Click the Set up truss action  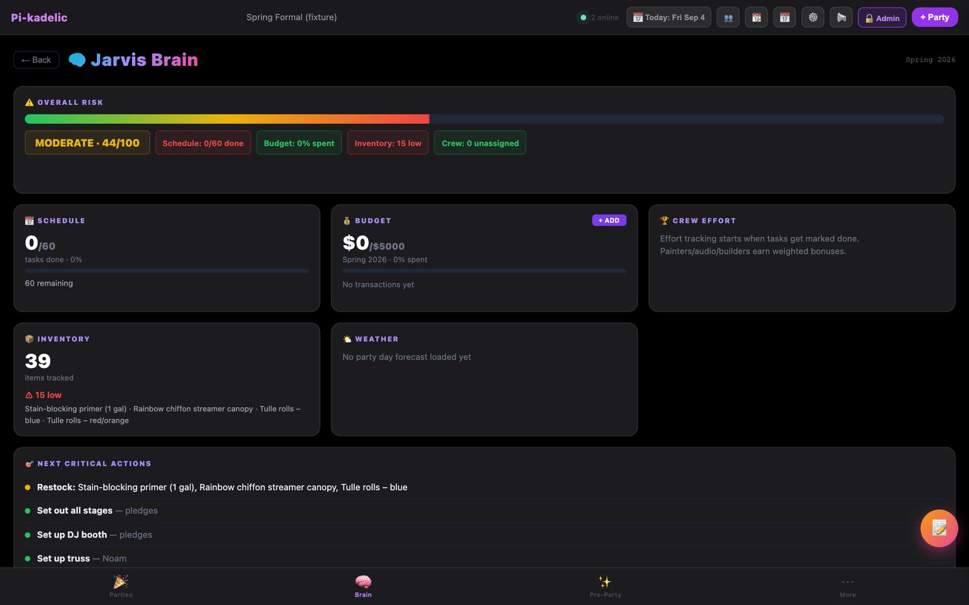click(484, 558)
